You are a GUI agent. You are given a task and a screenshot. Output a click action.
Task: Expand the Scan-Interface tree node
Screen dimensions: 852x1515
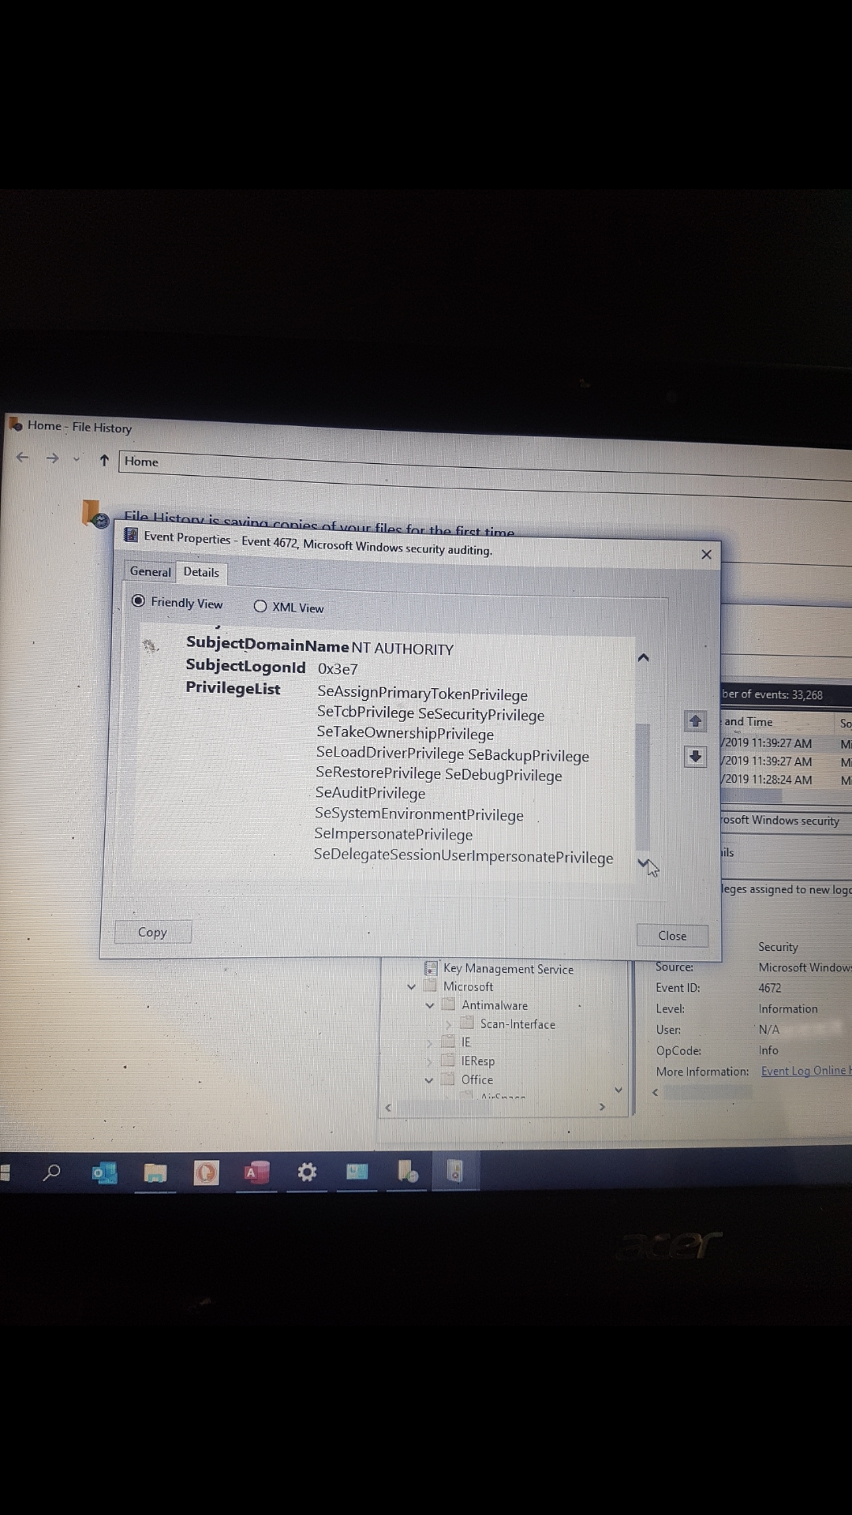tap(448, 1024)
